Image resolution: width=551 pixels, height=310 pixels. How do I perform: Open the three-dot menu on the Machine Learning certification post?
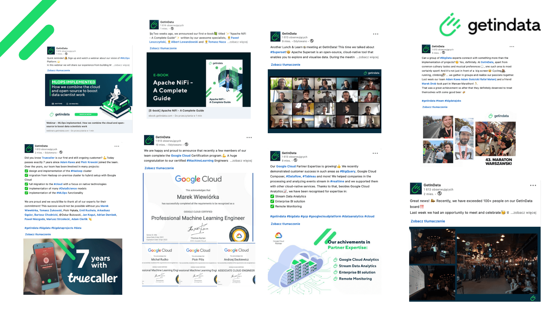coord(249,137)
